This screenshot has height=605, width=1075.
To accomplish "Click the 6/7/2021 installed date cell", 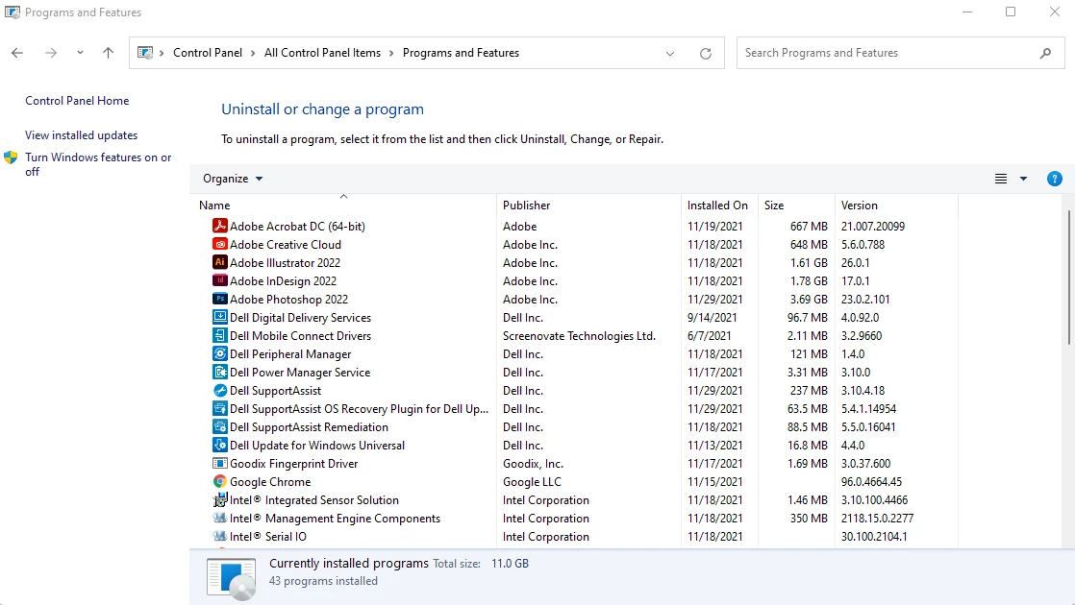I will (710, 335).
